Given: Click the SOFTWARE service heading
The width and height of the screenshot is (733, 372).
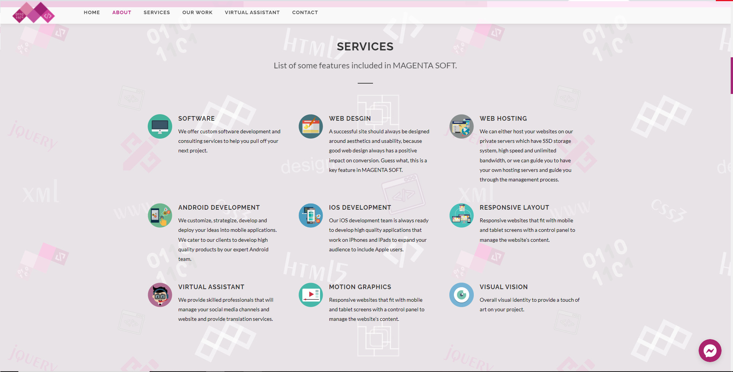Looking at the screenshot, I should pyautogui.click(x=197, y=119).
